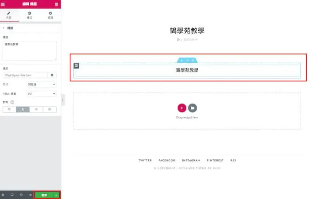Delete section with handle X icon
This screenshot has width=312, height=199.
pos(193,60)
